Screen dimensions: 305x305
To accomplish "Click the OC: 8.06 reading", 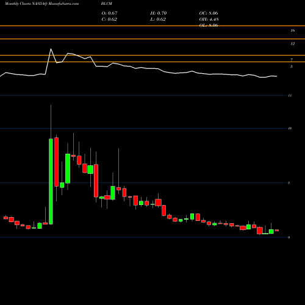I will click(x=209, y=13).
